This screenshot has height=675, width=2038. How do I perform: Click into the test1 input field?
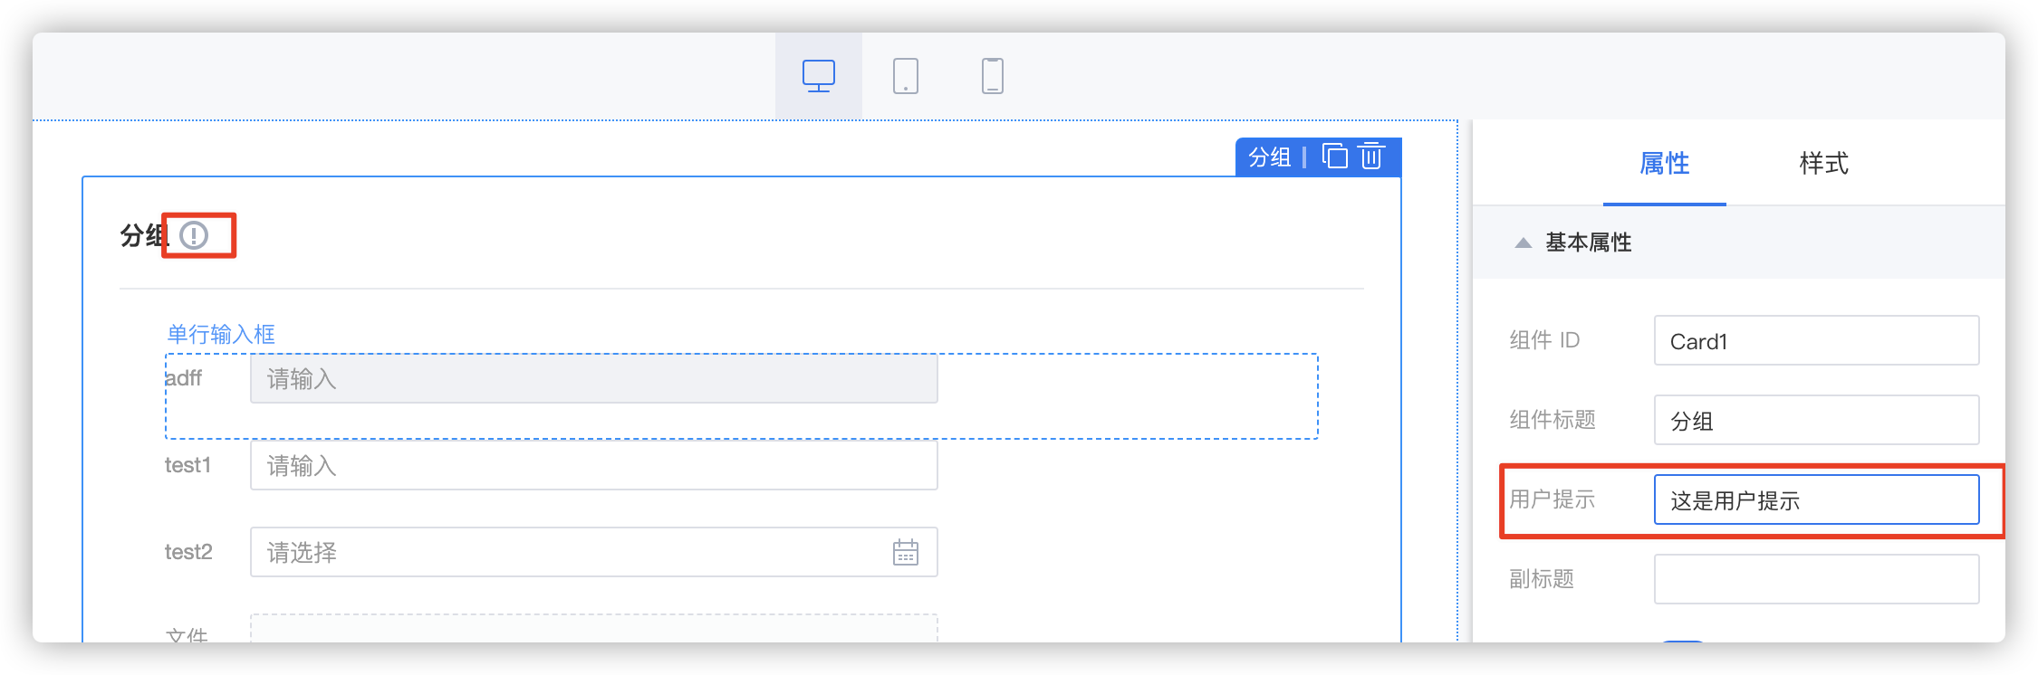coord(592,465)
